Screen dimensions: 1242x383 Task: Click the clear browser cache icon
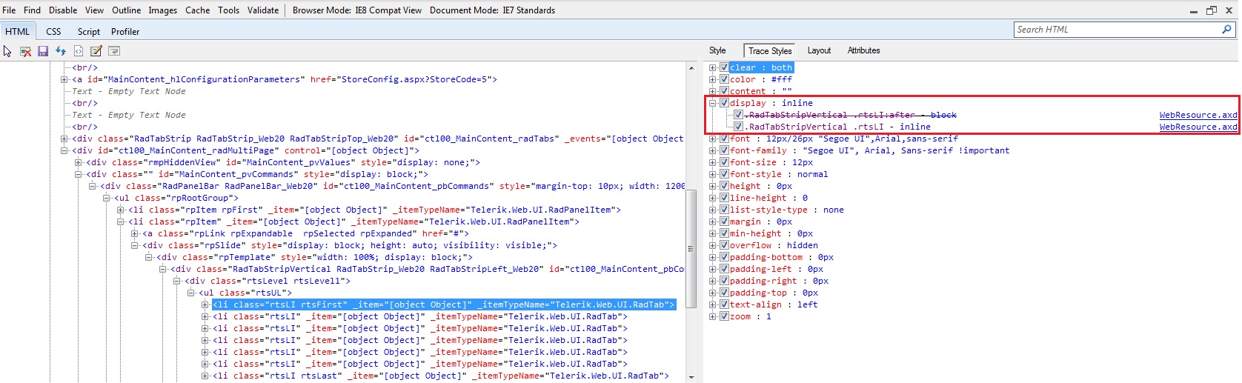pos(25,51)
